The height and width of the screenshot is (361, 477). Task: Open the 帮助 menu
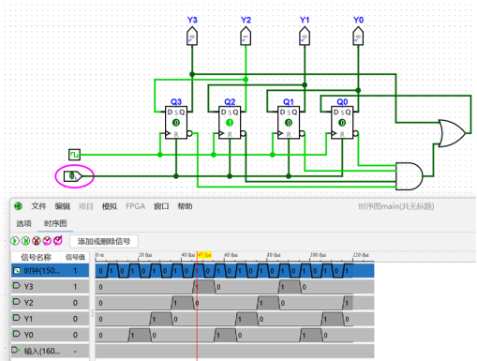(185, 206)
